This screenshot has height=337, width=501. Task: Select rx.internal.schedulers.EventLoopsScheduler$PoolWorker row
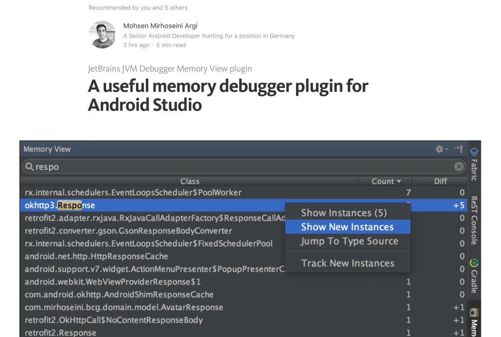point(244,192)
